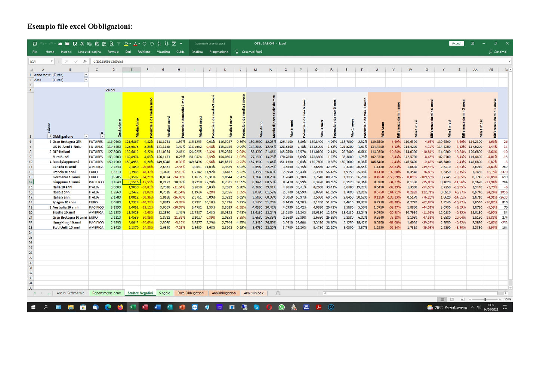The height and width of the screenshot is (381, 540).
Task: Select the Analisi Medie sheet tab
Action: (254, 293)
